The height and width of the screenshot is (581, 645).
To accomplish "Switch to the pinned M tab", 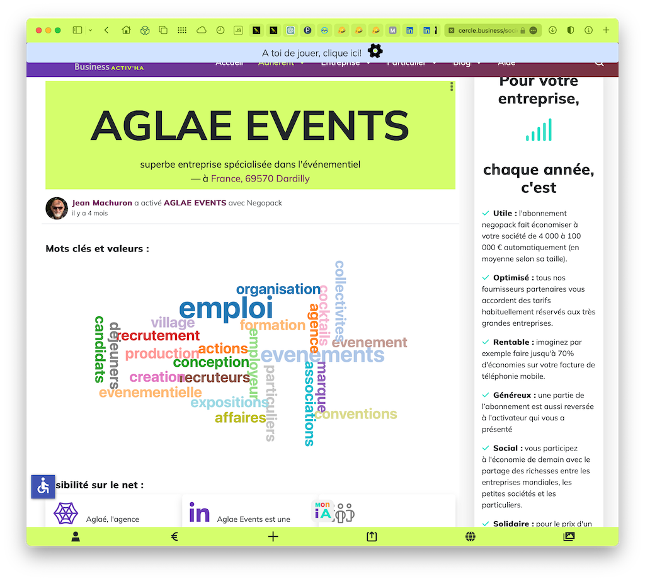I will pos(393,30).
